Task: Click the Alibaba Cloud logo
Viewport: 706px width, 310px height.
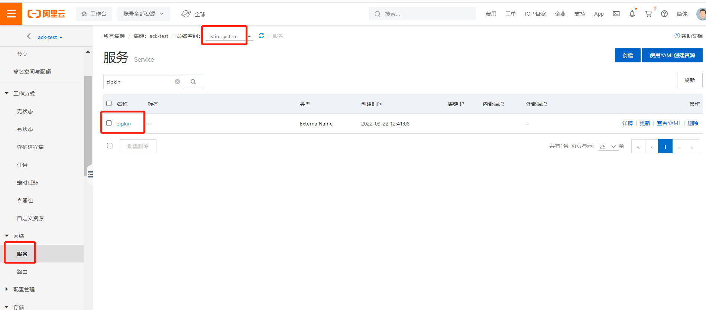Action: tap(46, 14)
